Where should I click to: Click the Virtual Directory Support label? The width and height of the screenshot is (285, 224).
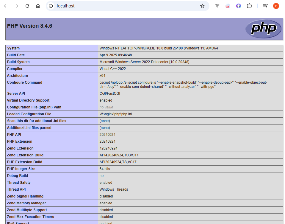28,100
